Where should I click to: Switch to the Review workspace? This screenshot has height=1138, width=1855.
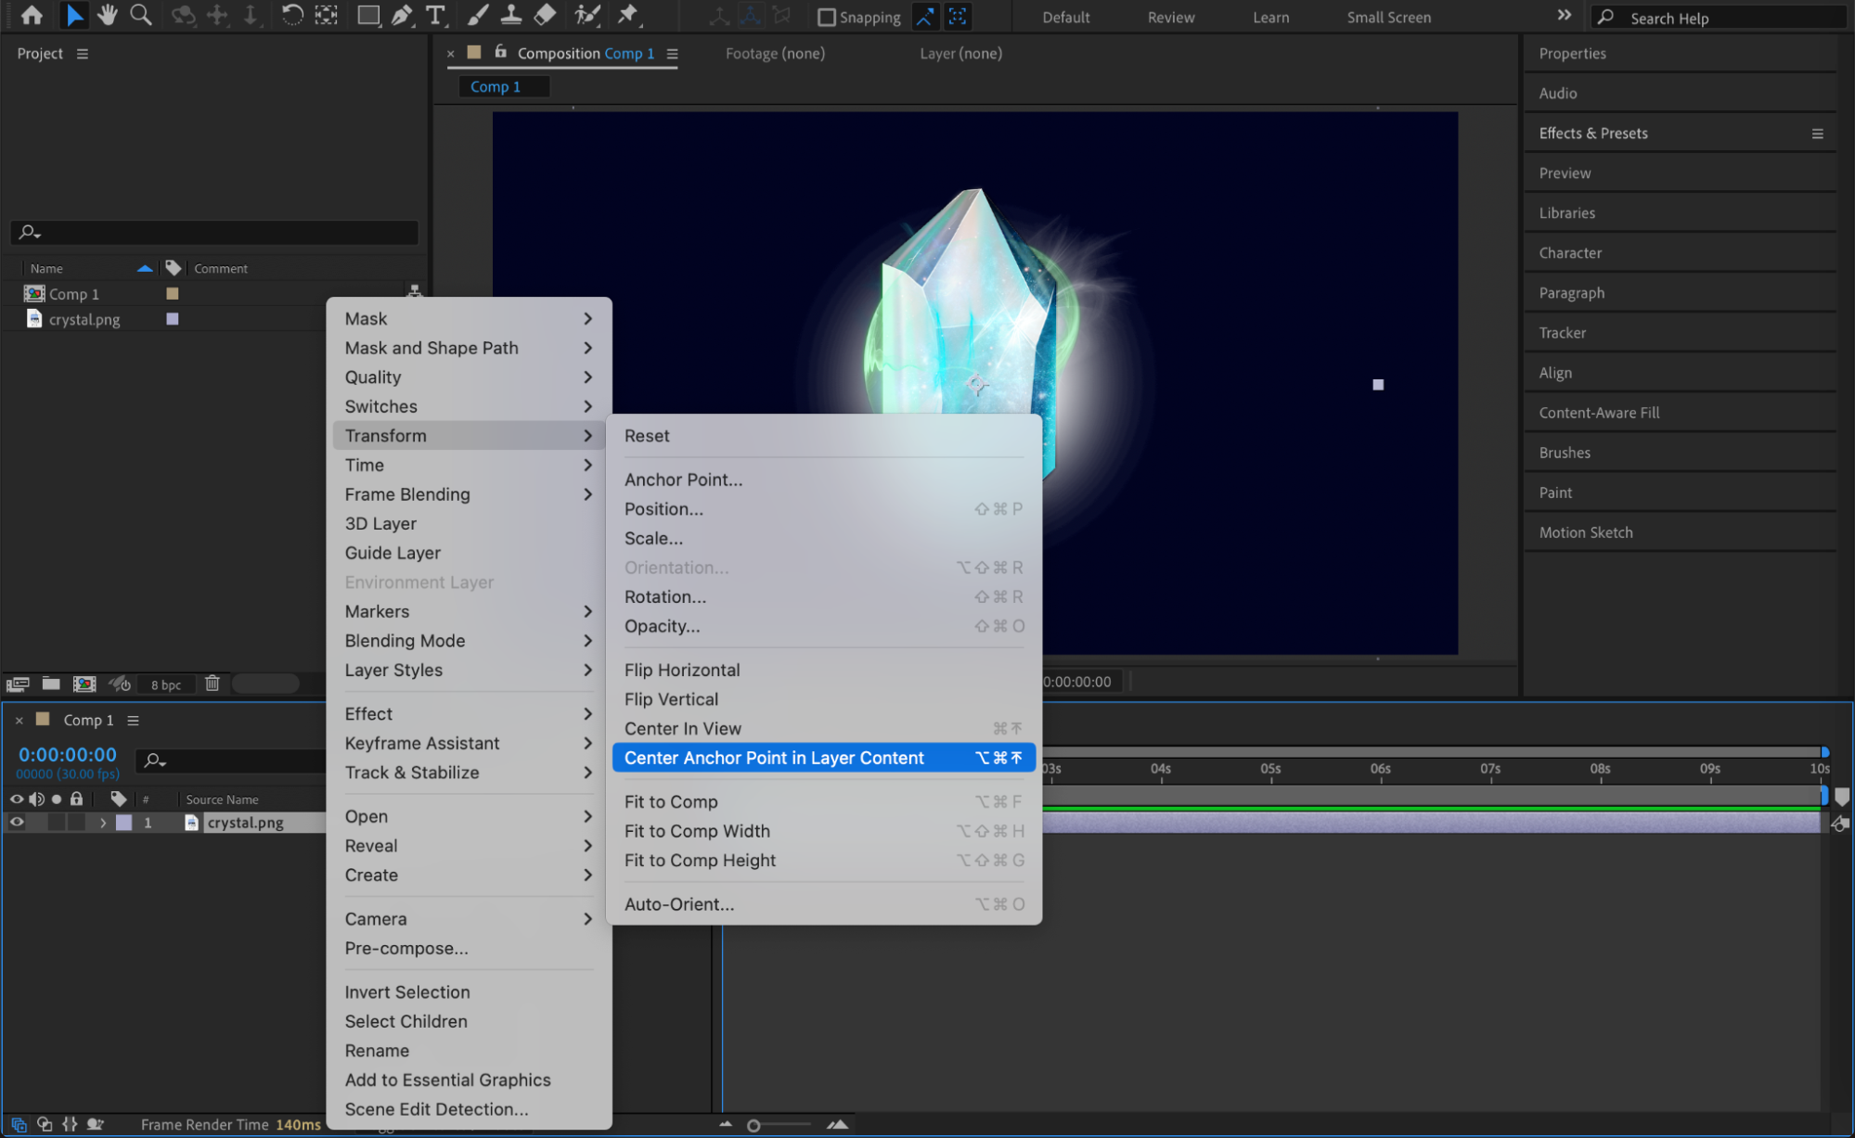1170,17
